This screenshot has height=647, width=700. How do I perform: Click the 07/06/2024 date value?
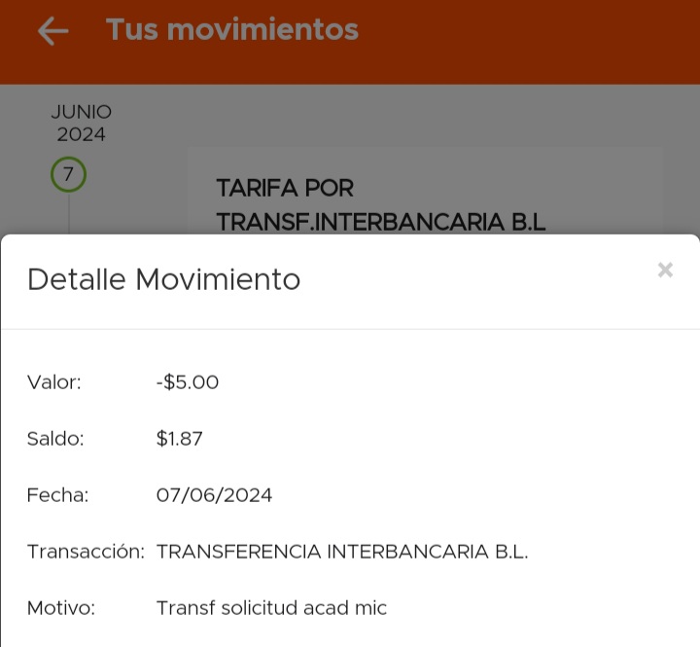[214, 495]
